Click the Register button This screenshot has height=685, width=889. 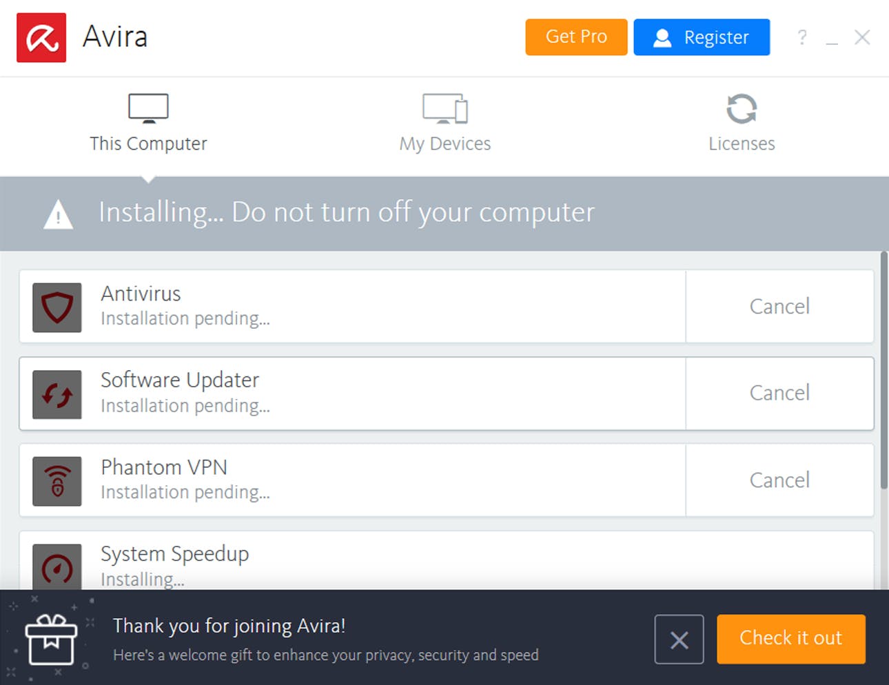click(702, 37)
